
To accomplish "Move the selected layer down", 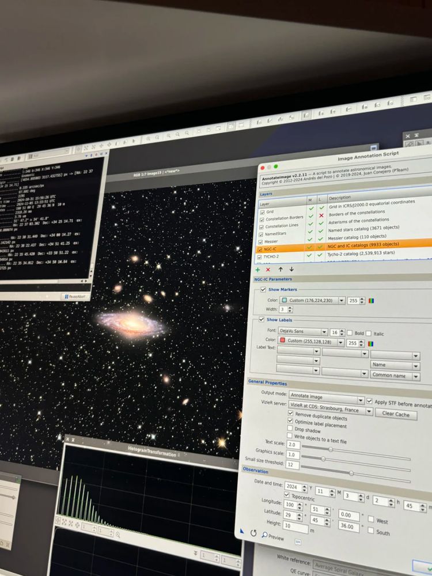I will tap(291, 269).
